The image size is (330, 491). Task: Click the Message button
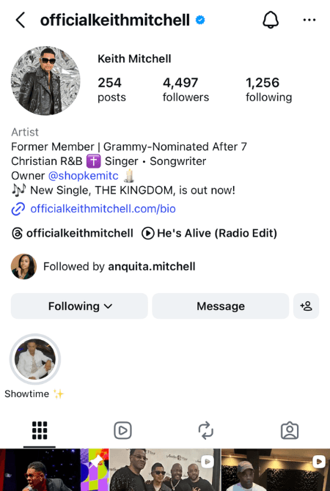pos(221,306)
